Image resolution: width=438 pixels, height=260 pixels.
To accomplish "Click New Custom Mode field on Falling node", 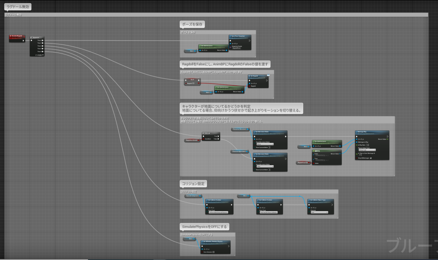I will point(270,170).
